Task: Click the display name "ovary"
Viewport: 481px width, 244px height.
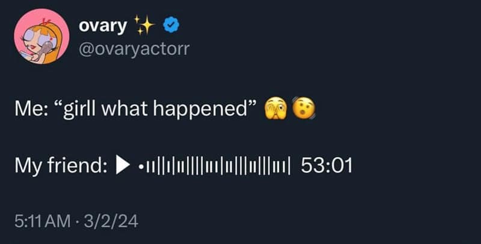Action: 103,26
